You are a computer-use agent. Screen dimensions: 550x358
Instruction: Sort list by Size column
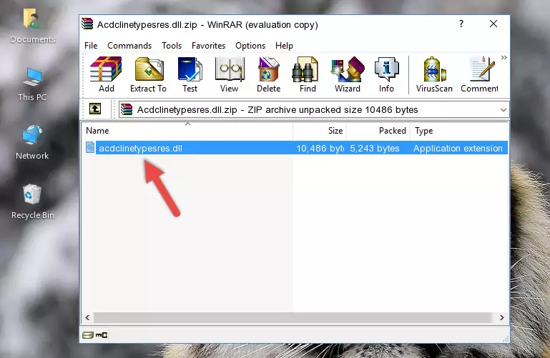(320, 131)
